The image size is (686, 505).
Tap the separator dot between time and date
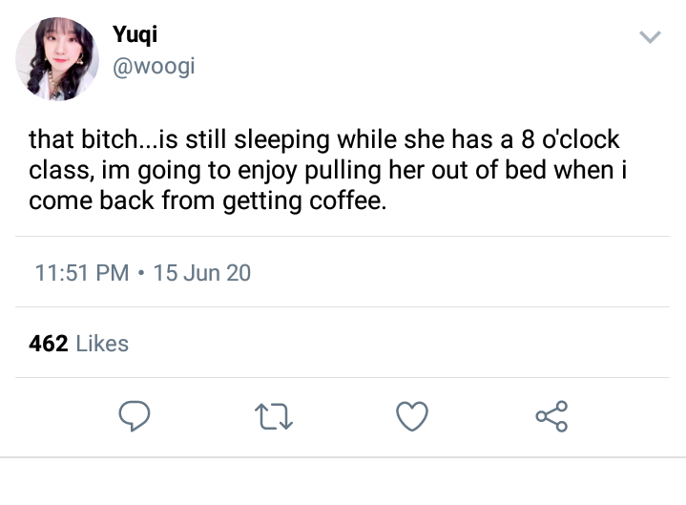140,273
